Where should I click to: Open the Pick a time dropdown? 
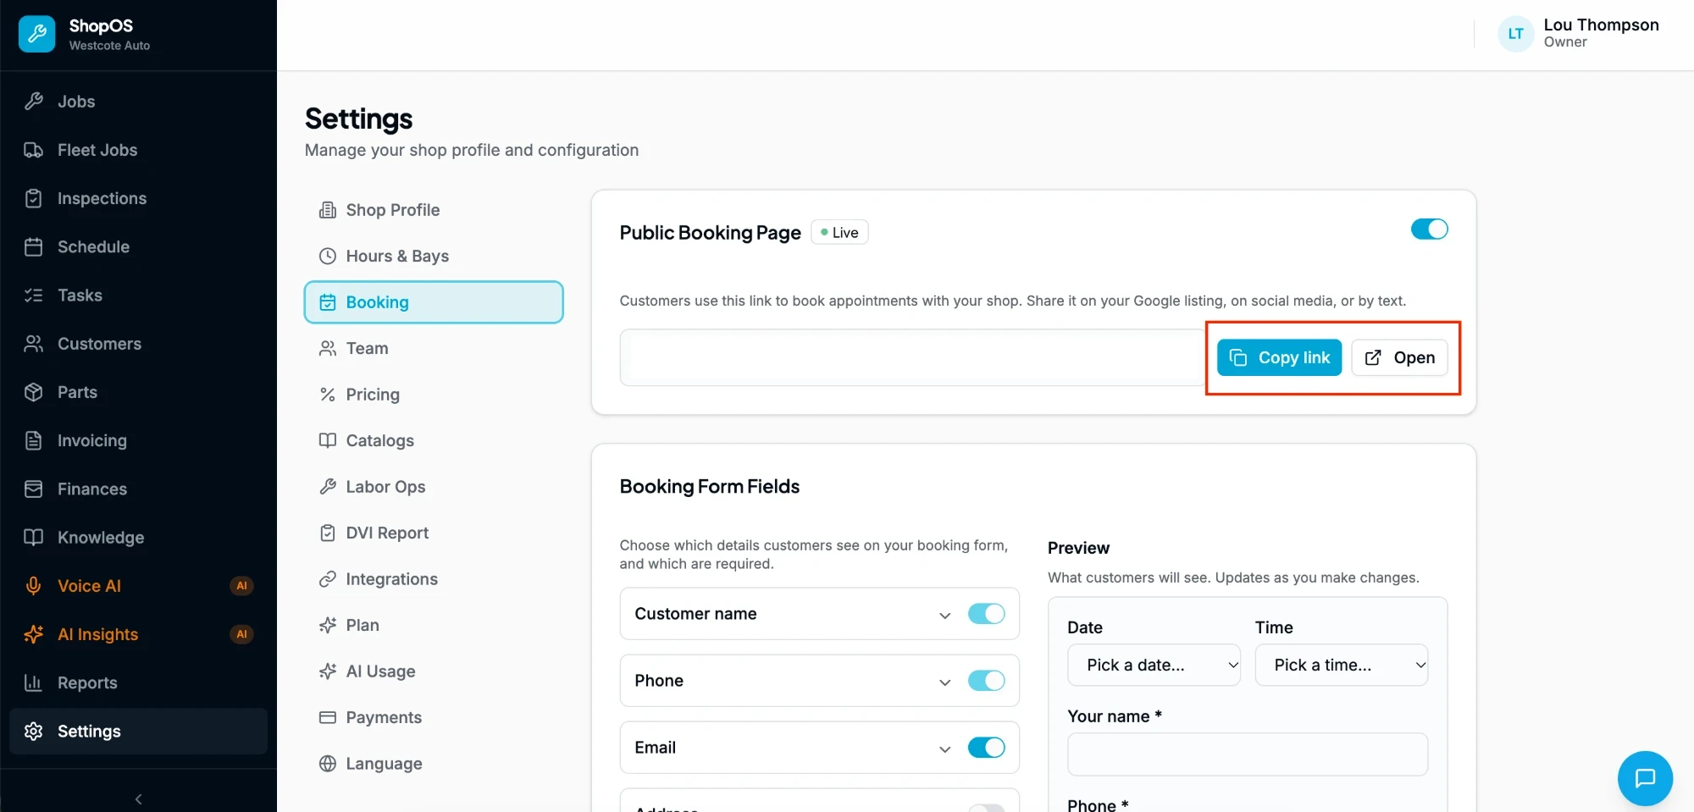1342,666
